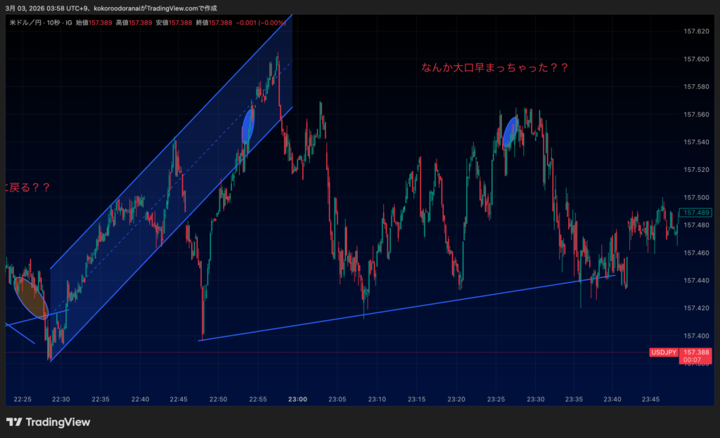Click the 157.600 price scale label
720x438 pixels.
click(696, 59)
